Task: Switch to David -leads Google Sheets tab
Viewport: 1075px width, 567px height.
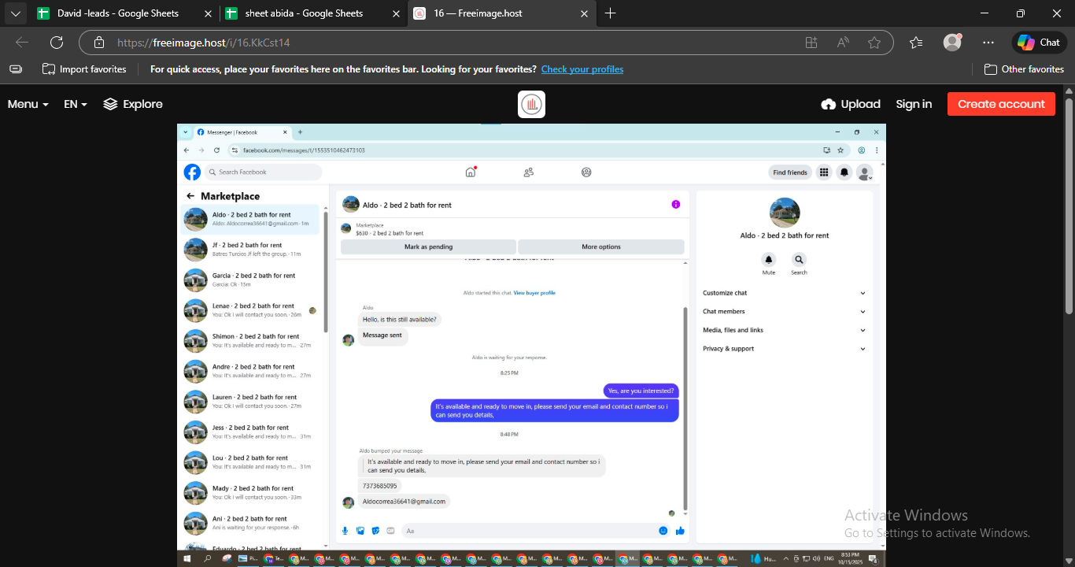Action: [x=124, y=13]
